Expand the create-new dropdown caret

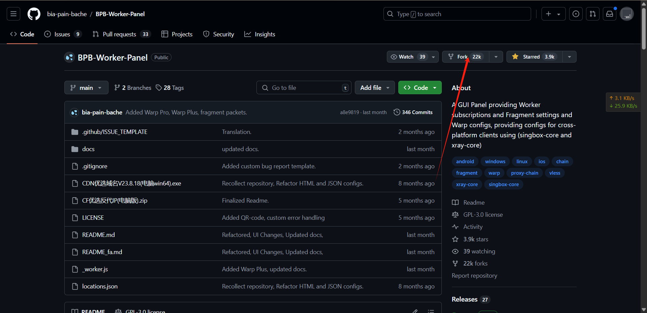[559, 14]
